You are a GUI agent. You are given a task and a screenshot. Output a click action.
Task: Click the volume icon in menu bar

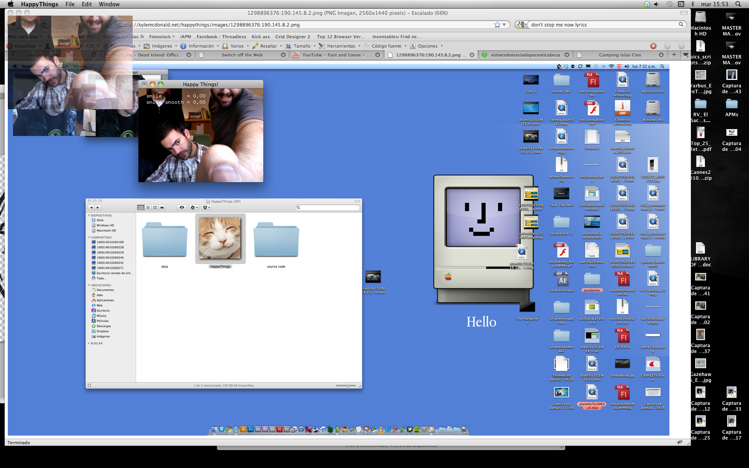click(657, 4)
